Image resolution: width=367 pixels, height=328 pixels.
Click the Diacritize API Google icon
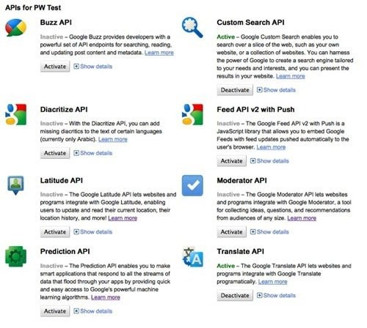click(15, 114)
